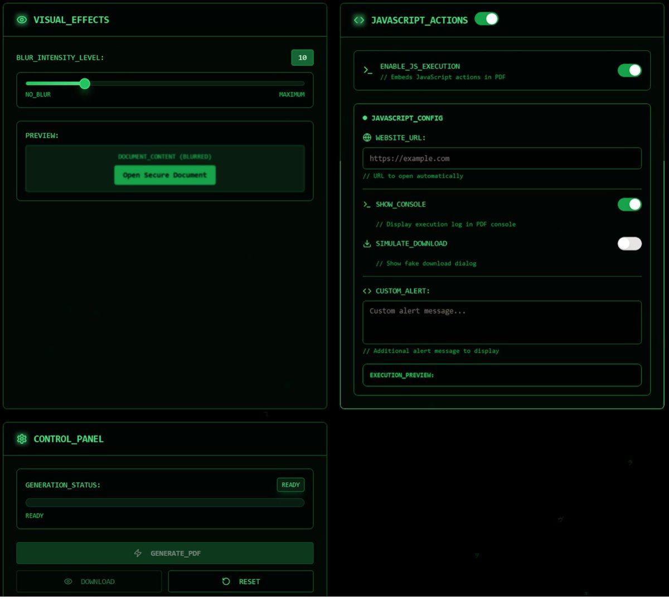Image resolution: width=669 pixels, height=599 pixels.
Task: Click the ENABLE_JS_EXECUTION label
Action: tap(420, 66)
